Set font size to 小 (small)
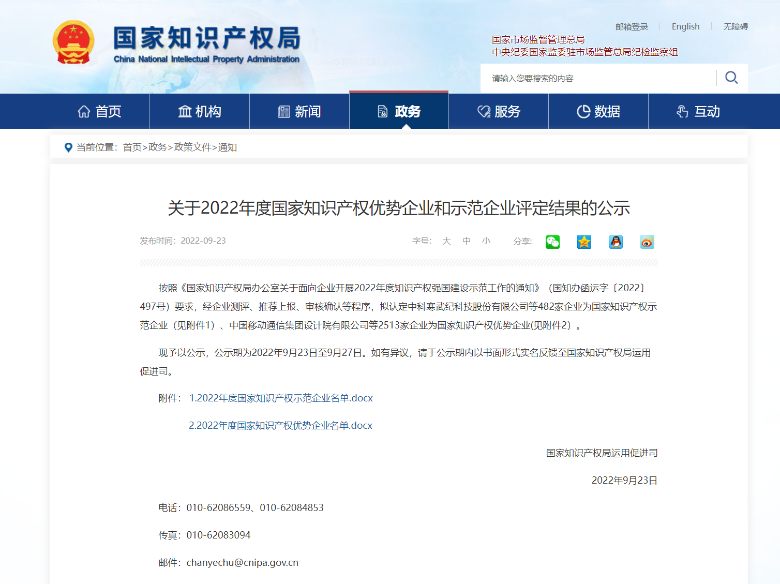 coord(486,241)
